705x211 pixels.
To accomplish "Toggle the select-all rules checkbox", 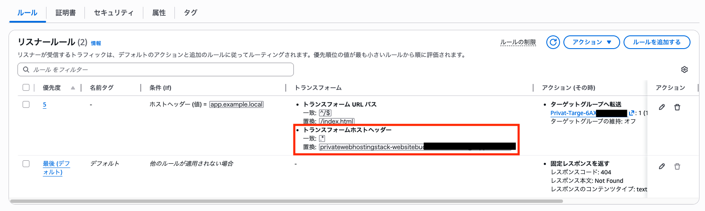I will coord(26,87).
